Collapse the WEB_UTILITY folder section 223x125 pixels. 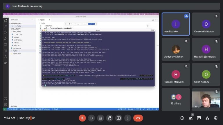click(16, 29)
